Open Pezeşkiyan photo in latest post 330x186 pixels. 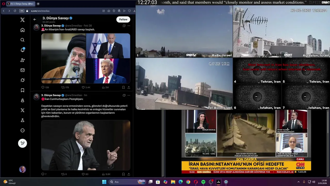point(86,145)
